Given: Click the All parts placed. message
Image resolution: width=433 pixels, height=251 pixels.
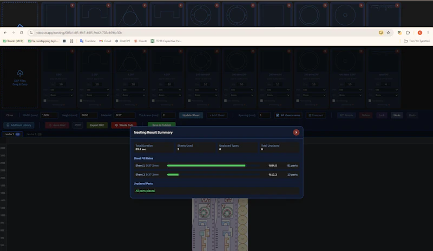Looking at the screenshot, I should 145,191.
